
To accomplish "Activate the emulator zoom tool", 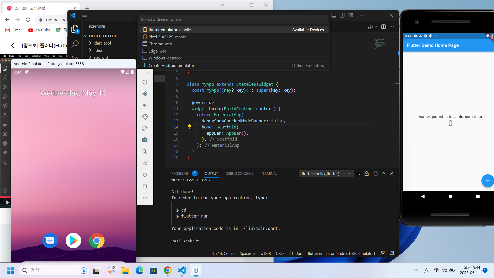I will click(145, 152).
